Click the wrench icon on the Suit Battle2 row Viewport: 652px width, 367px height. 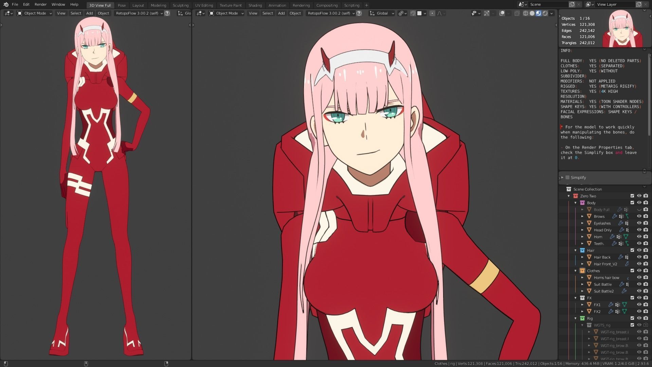[x=624, y=291]
